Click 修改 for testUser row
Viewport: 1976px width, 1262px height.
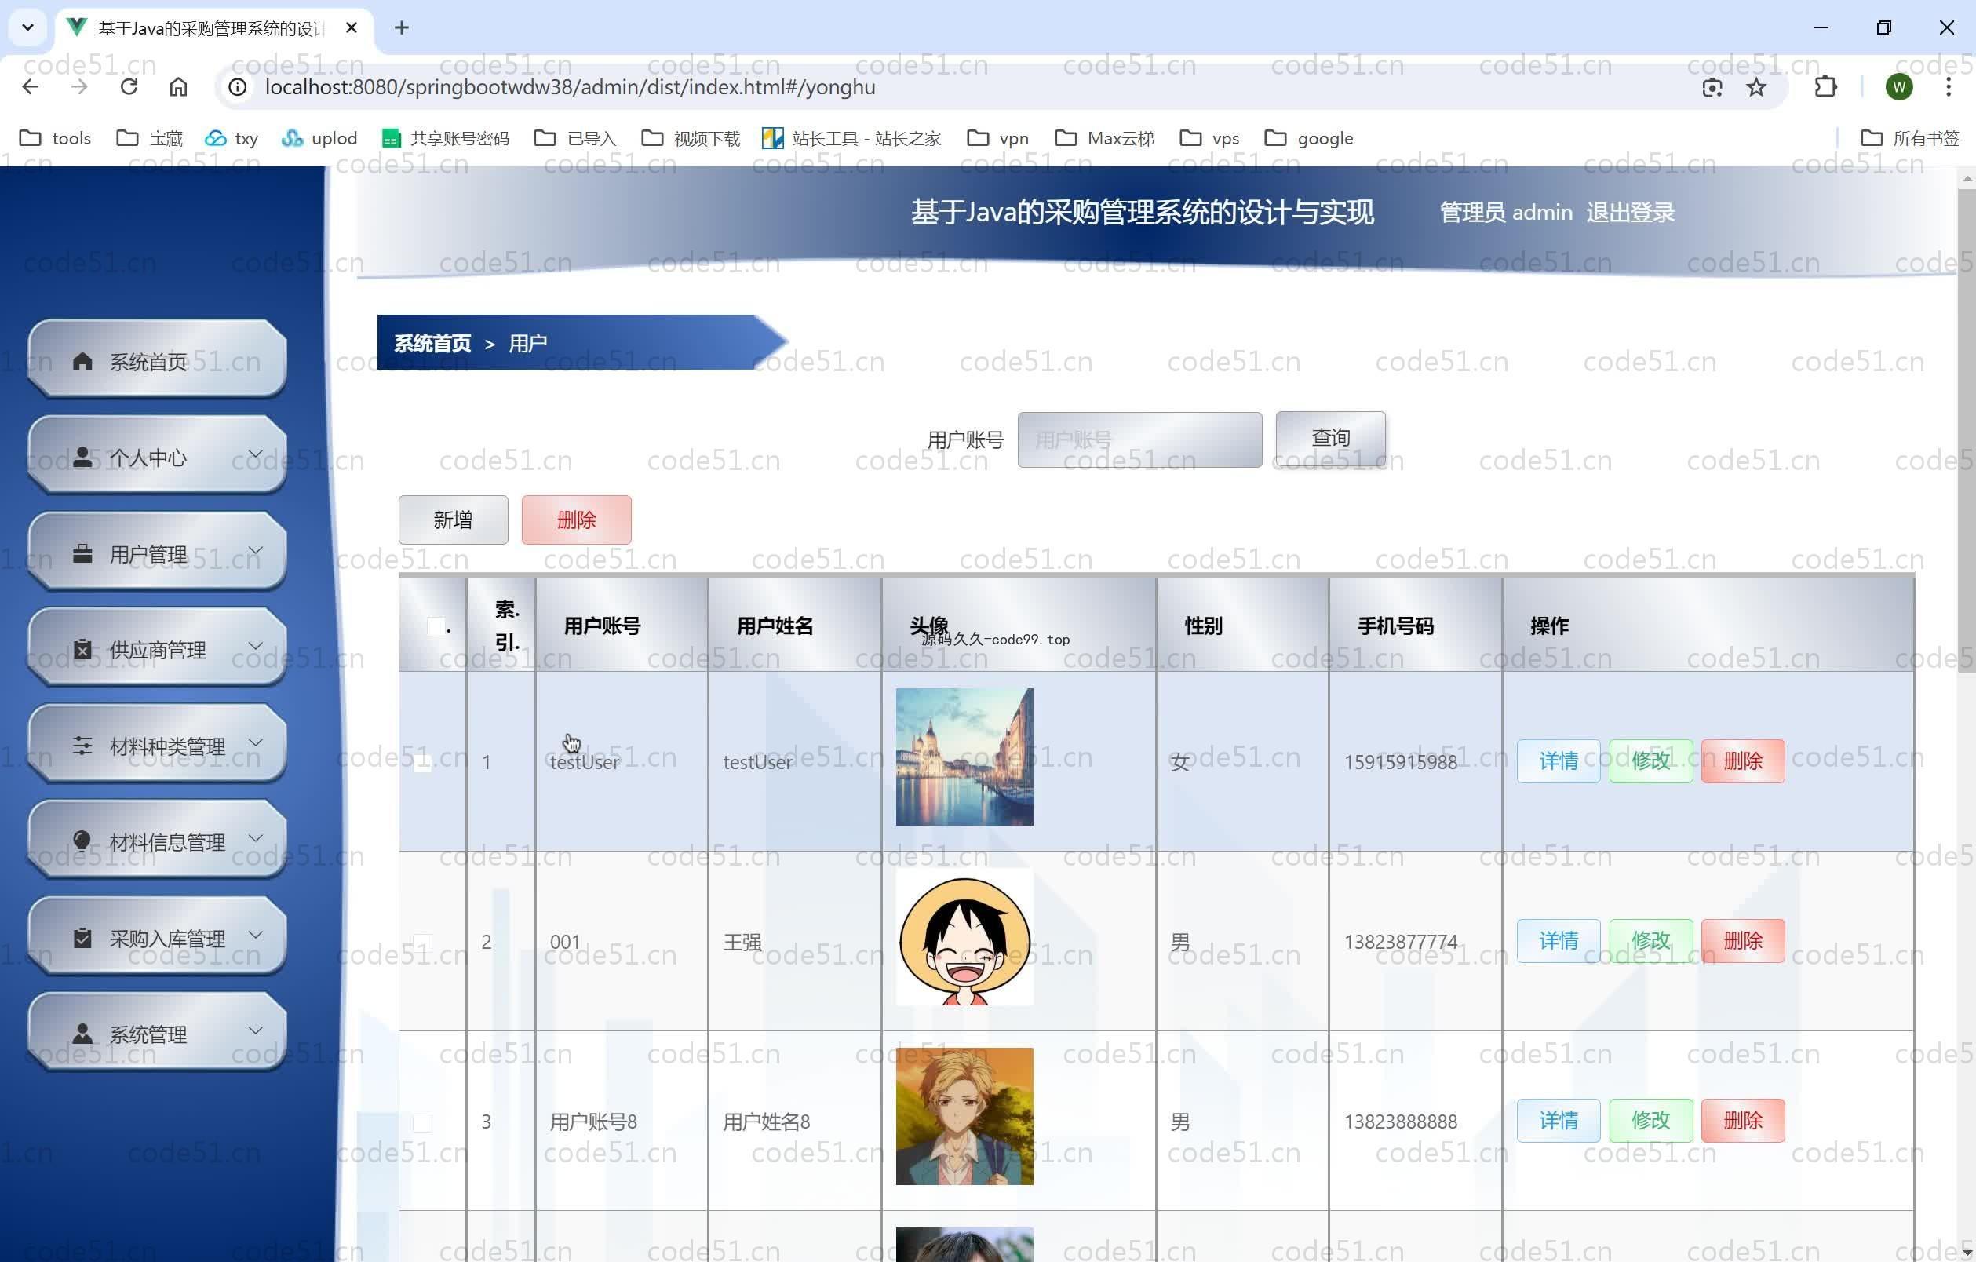pos(1650,761)
